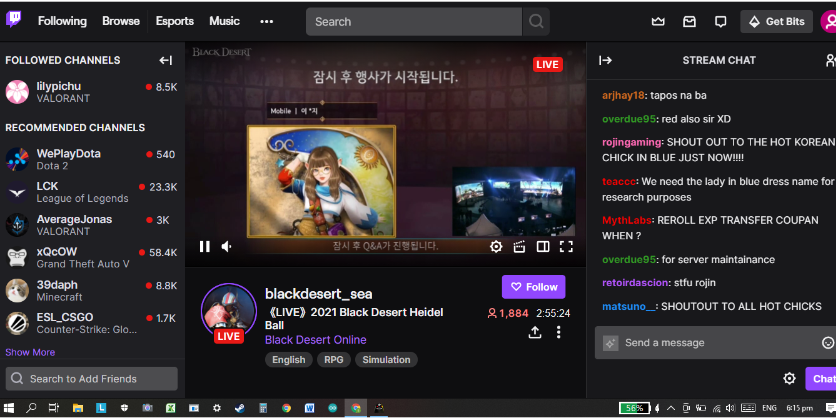Image resolution: width=838 pixels, height=418 pixels.
Task: Enter fullscreen video mode
Action: 566,247
